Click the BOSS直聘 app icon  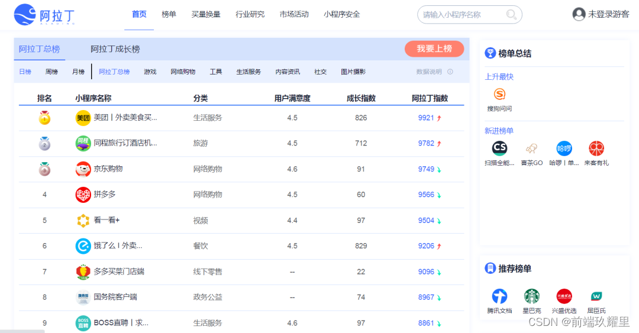[x=83, y=323]
